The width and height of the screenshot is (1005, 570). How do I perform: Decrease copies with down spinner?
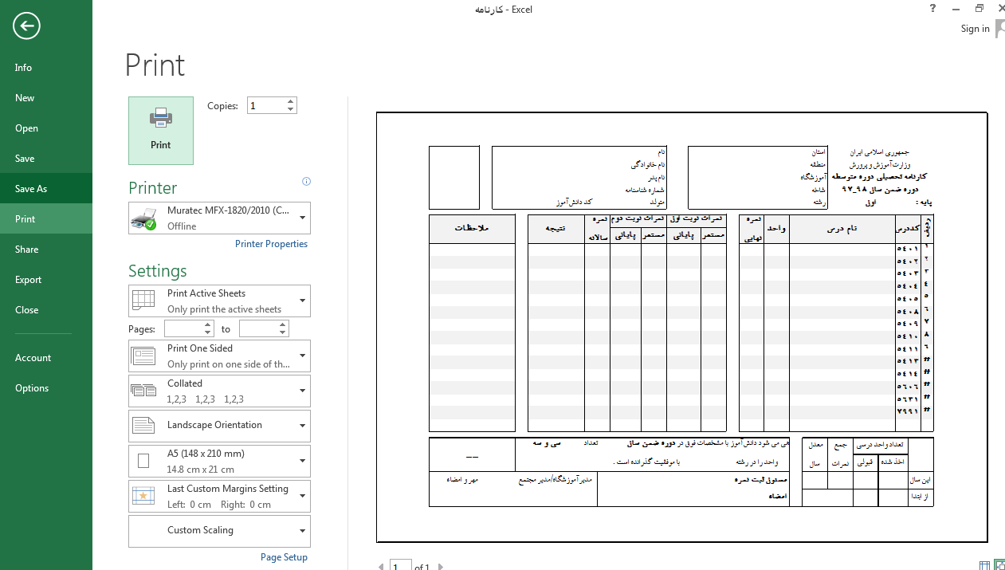tap(291, 109)
